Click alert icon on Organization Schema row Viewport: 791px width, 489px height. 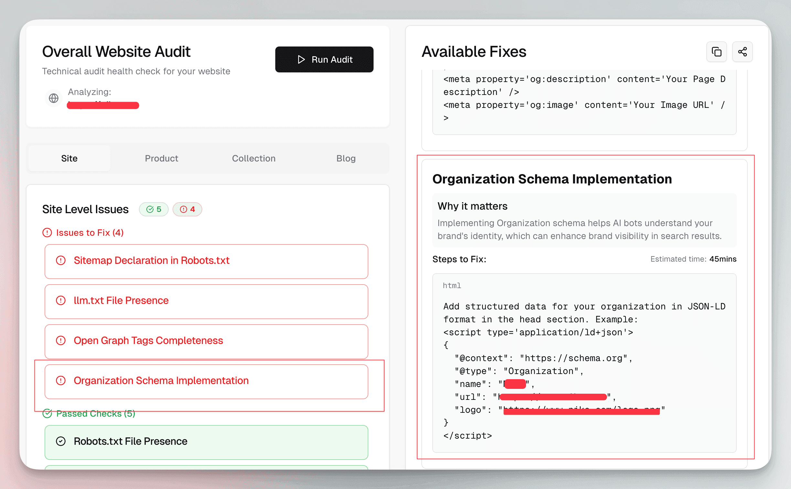(x=61, y=380)
